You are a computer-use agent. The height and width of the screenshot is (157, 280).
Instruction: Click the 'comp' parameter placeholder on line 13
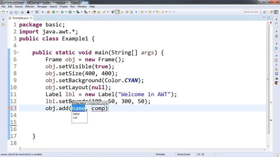[98, 108]
